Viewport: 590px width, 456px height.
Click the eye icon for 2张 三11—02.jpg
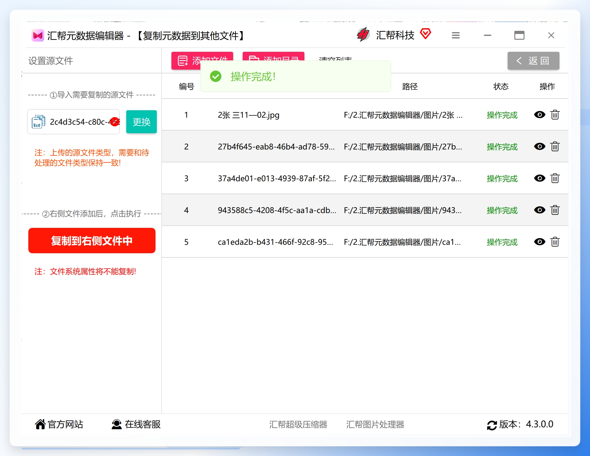pos(539,115)
